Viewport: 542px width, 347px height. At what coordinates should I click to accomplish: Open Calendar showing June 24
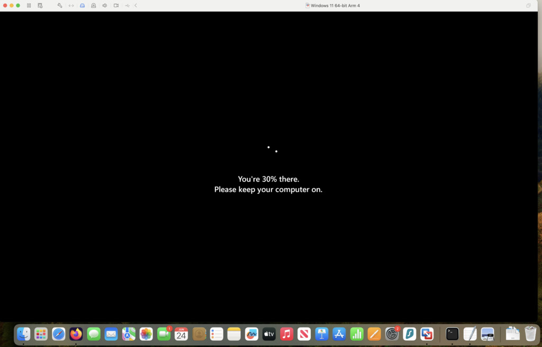pos(182,334)
